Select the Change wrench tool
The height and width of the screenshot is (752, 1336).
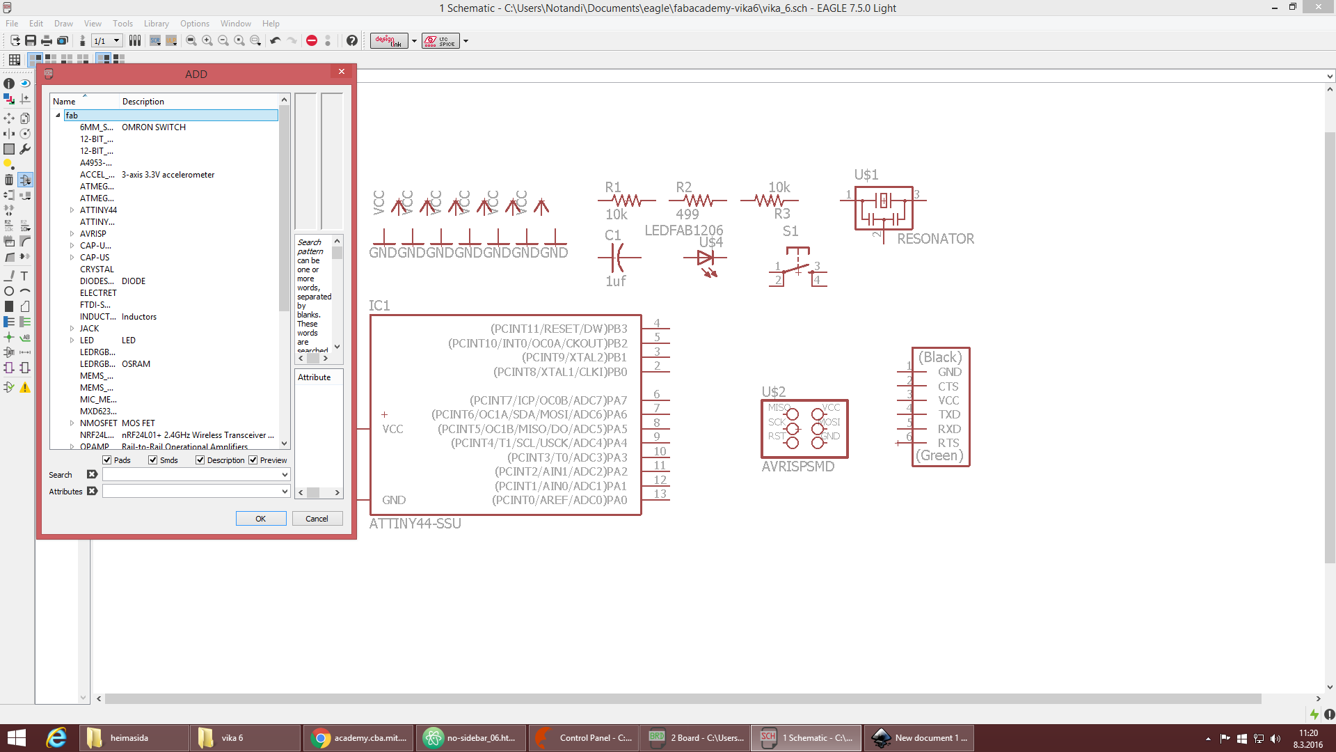click(x=25, y=148)
